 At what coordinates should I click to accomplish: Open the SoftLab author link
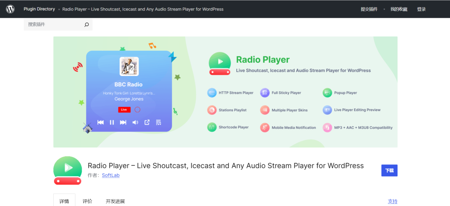click(111, 175)
